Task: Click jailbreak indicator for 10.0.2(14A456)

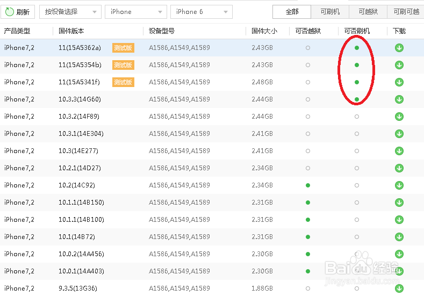Action: point(308,254)
